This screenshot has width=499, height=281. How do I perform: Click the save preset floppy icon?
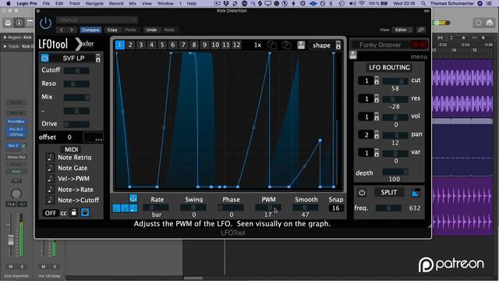[x=353, y=55]
